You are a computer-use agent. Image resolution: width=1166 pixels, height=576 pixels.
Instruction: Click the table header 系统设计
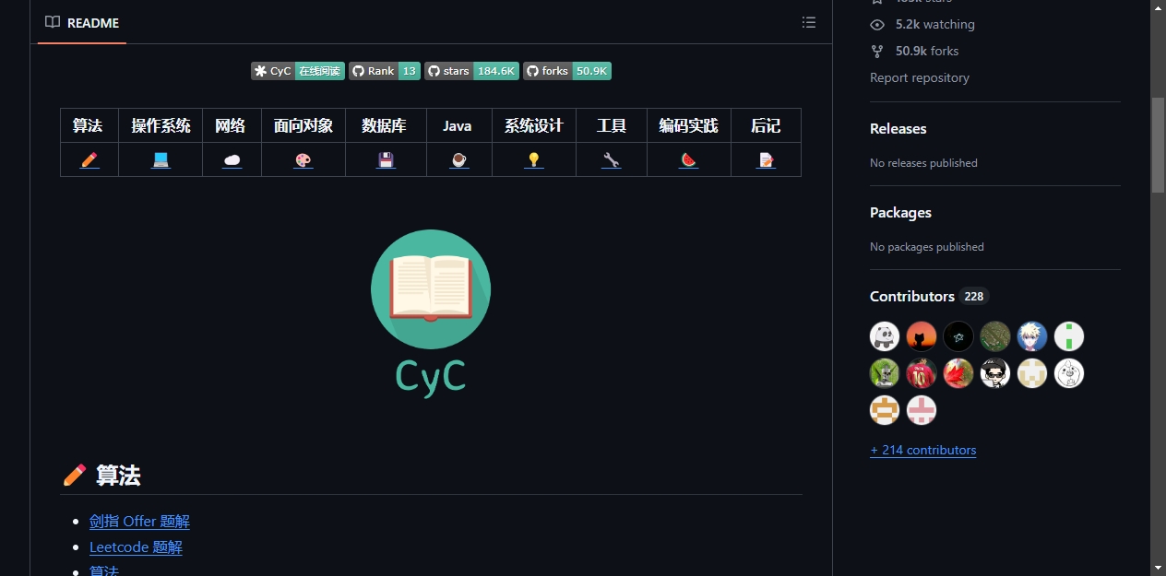tap(533, 125)
